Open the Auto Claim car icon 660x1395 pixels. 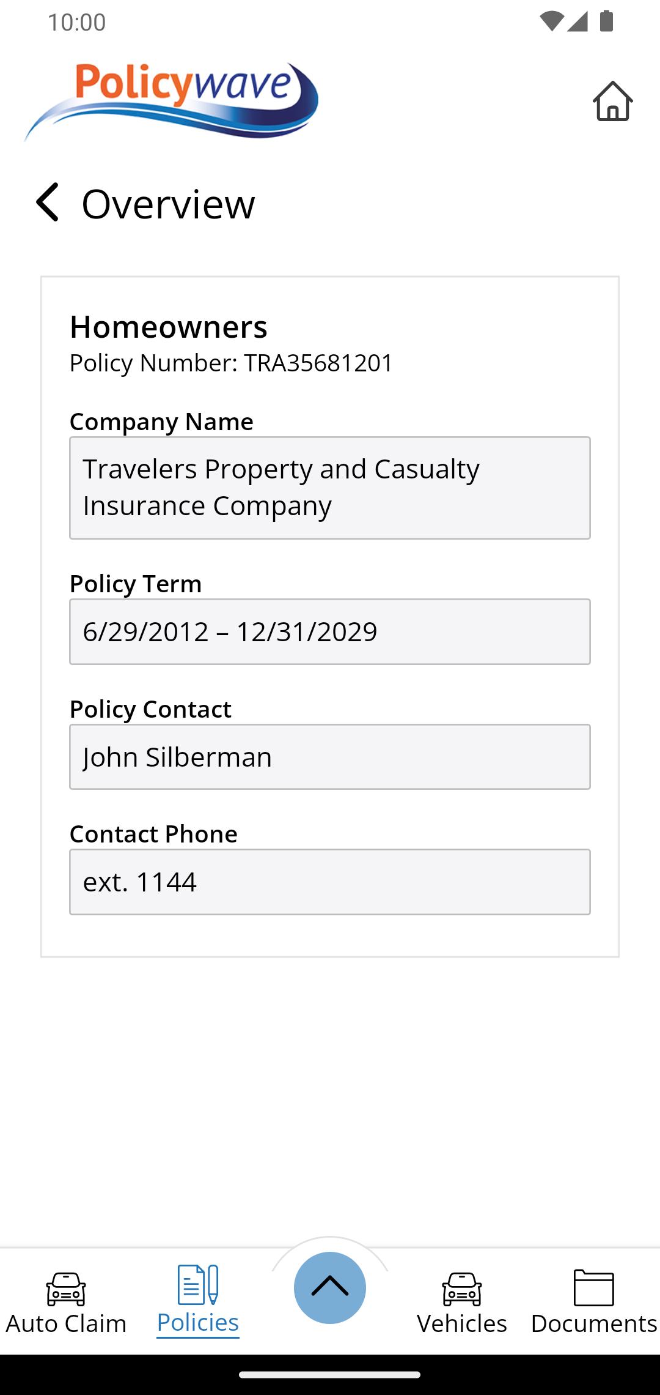point(66,1289)
